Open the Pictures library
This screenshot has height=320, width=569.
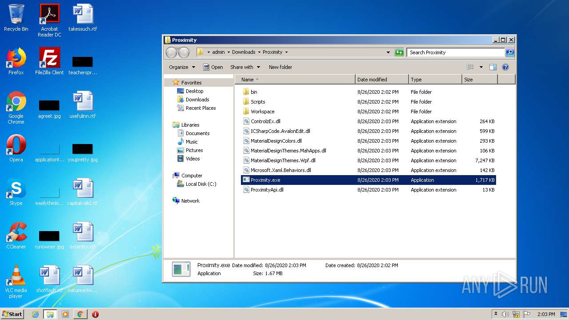pos(190,150)
